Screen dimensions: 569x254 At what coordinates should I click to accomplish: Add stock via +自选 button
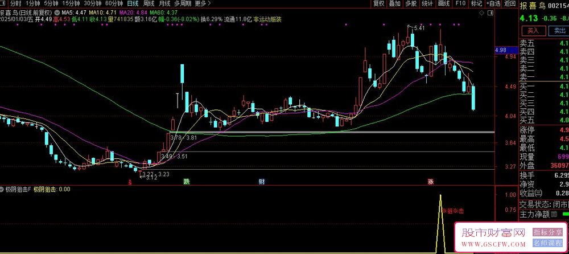pyautogui.click(x=493, y=3)
